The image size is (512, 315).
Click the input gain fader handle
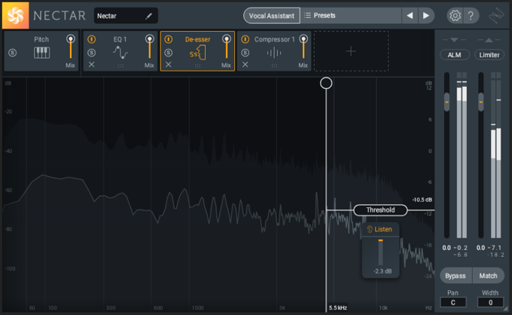(x=446, y=102)
